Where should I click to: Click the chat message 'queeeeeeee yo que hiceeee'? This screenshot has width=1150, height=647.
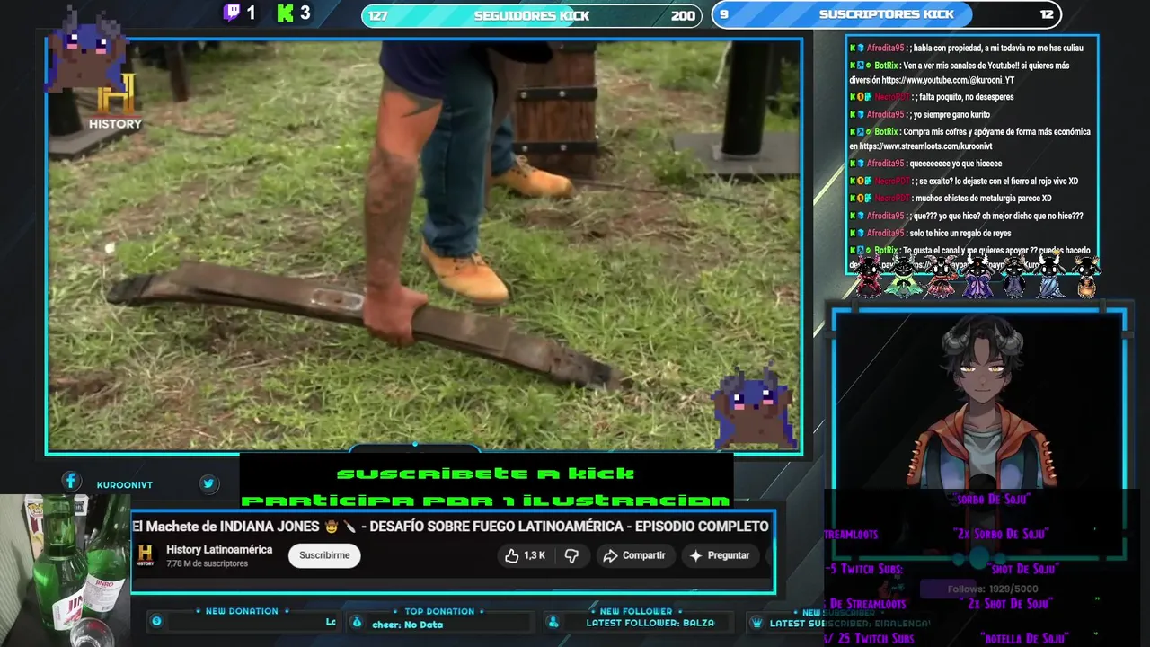pyautogui.click(x=955, y=164)
